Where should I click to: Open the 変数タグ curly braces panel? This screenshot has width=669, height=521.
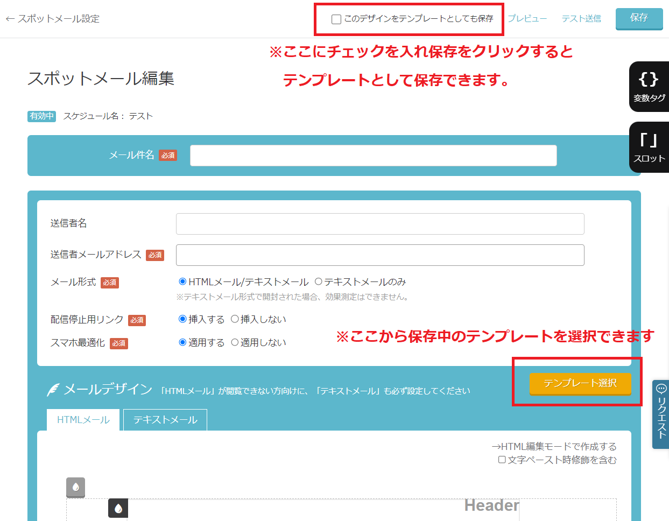pyautogui.click(x=649, y=87)
